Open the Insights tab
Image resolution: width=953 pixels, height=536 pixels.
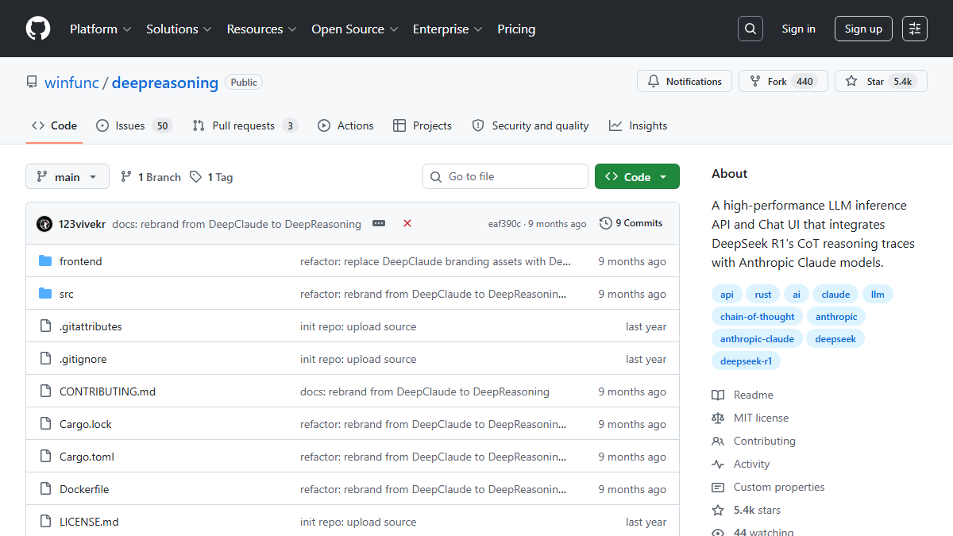[639, 125]
